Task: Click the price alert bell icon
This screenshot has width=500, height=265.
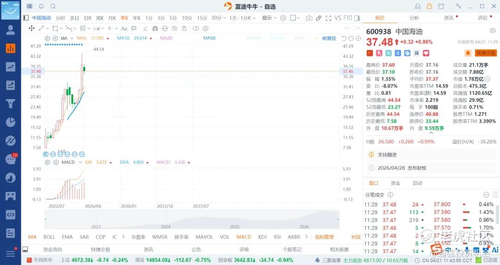Action: (468, 53)
